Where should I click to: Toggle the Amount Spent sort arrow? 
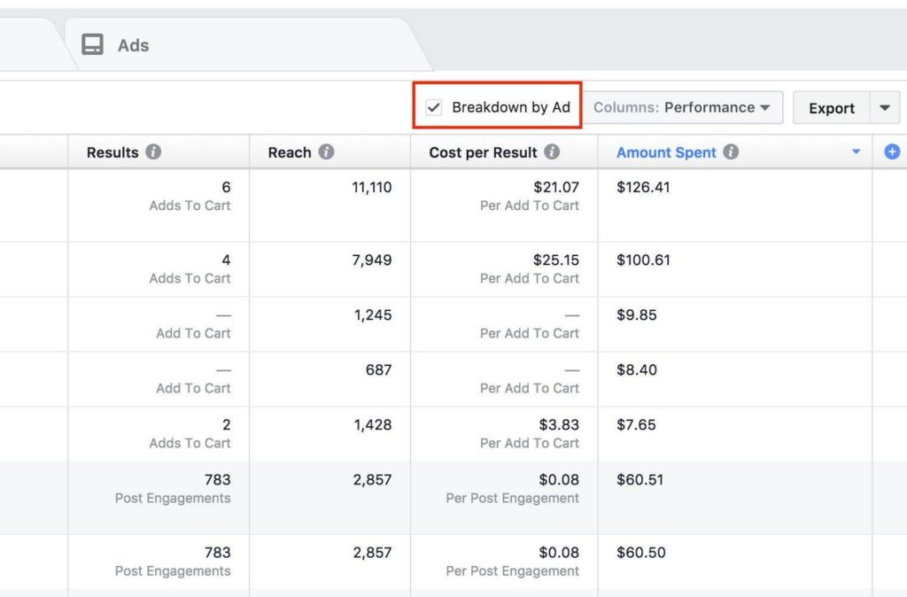pos(857,152)
